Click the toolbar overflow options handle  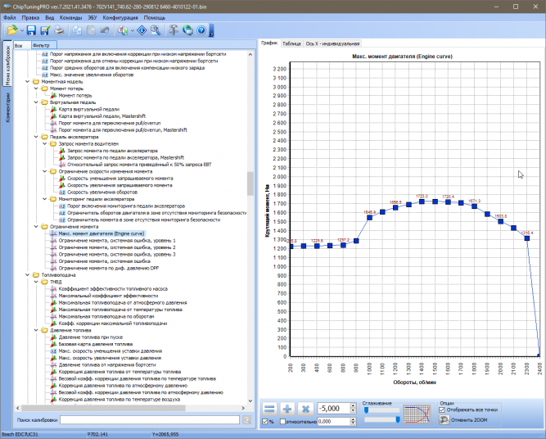(x=211, y=30)
